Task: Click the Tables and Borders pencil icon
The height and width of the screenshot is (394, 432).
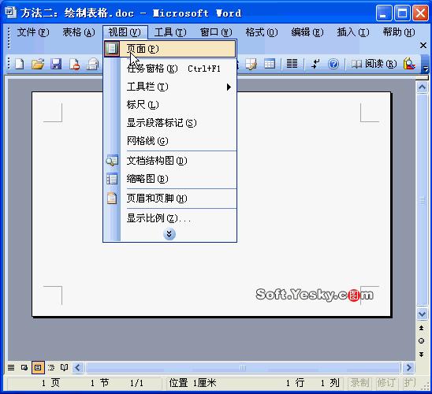Action: (x=251, y=64)
